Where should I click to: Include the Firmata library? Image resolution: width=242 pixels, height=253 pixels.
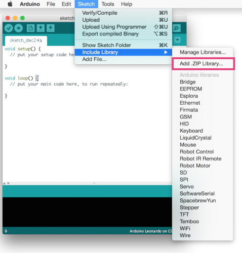203,110
